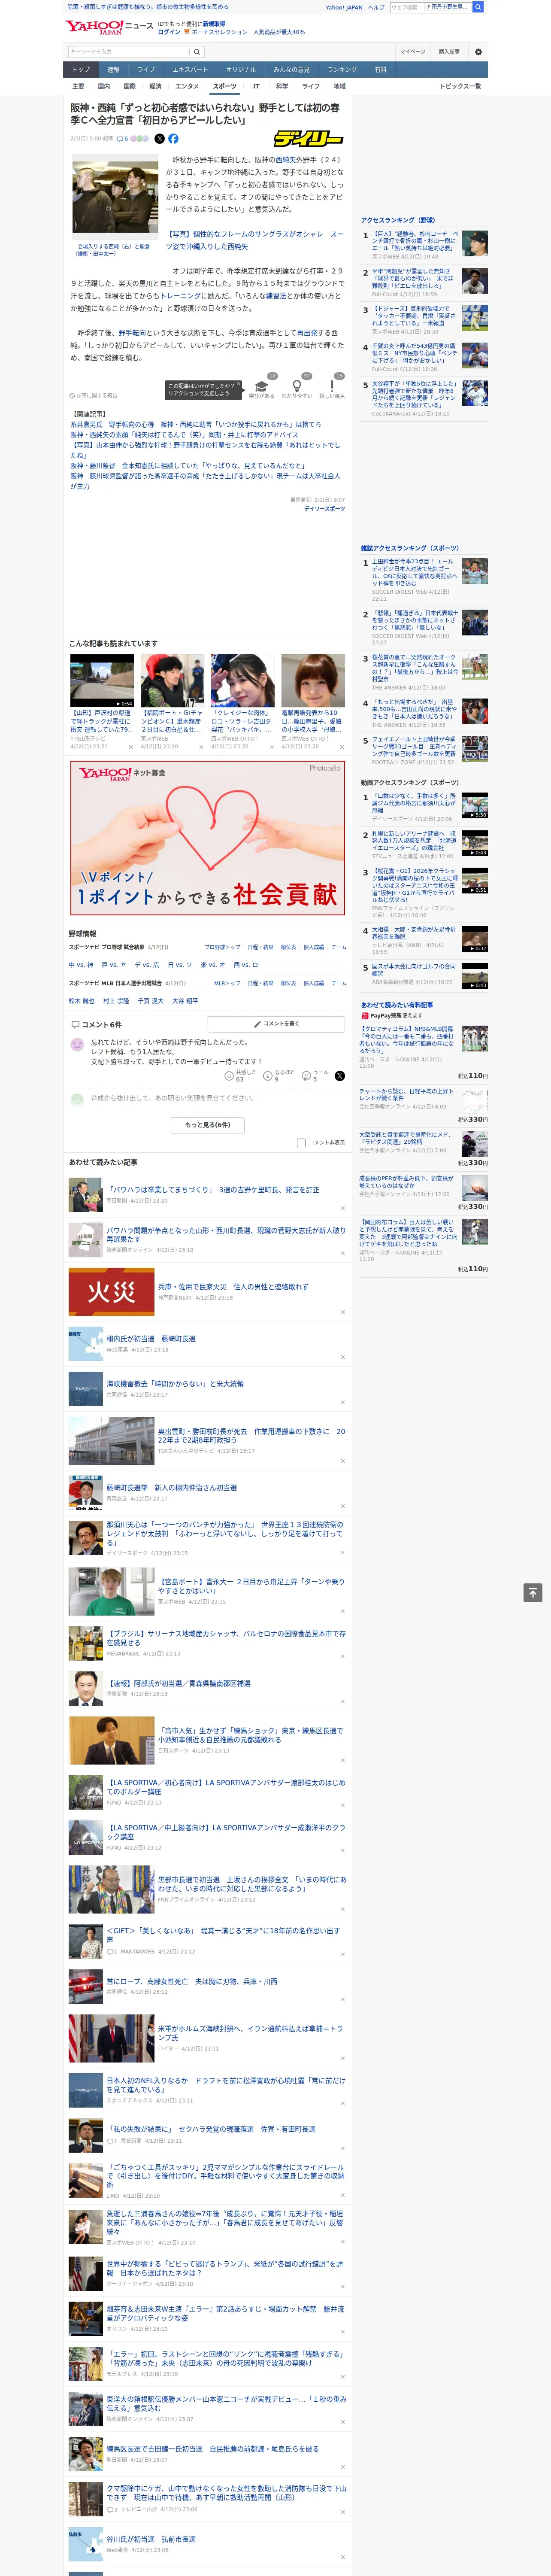The width and height of the screenshot is (551, 2576).
Task: Open the みんなの意見 navigation tab
Action: 292,70
